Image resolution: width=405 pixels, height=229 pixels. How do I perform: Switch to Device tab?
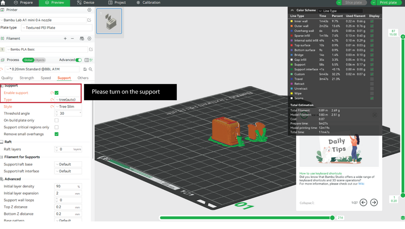[86, 3]
